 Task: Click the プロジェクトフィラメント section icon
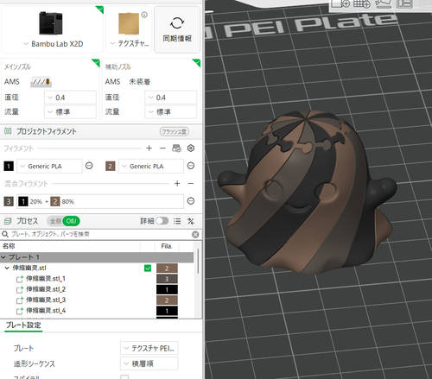coord(8,131)
